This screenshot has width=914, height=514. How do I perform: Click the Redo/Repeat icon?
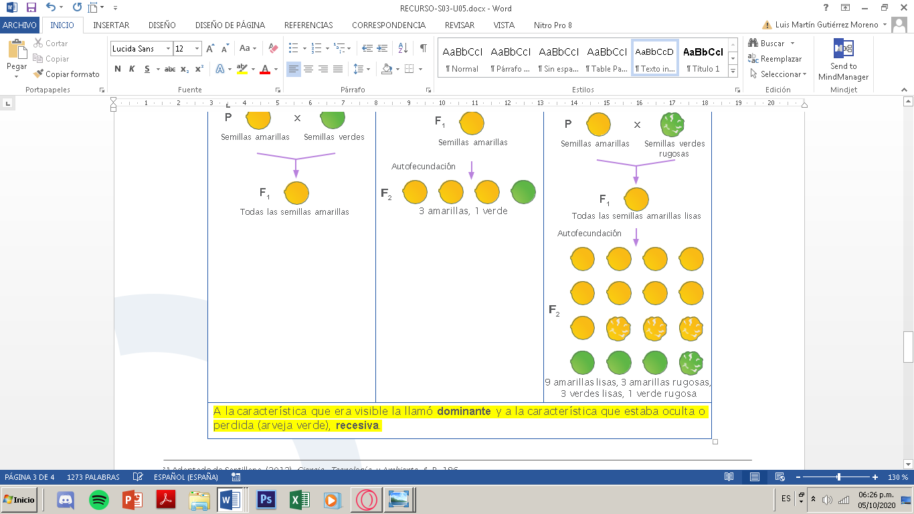76,8
